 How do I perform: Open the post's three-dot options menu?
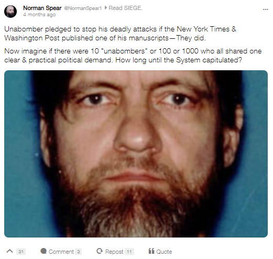(265, 9)
